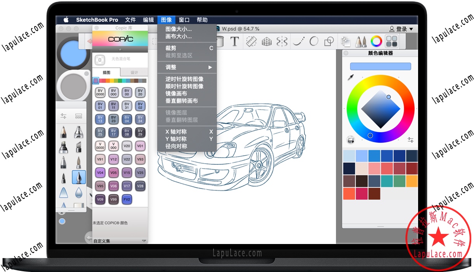Image resolution: width=474 pixels, height=272 pixels.
Task: Toggle color sliders in the Color Editor
Action: (x=410, y=140)
